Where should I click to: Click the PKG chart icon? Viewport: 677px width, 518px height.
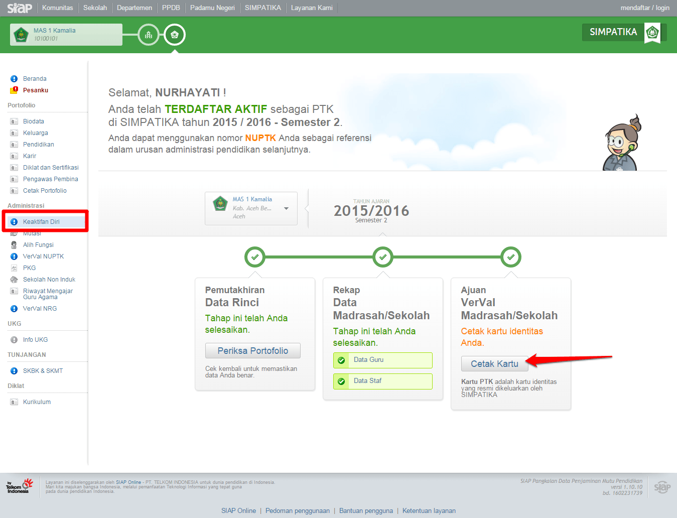(14, 268)
